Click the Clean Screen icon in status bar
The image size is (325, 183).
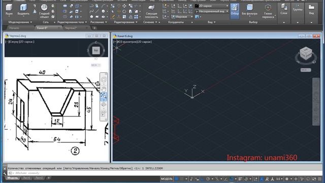[x=314, y=178]
